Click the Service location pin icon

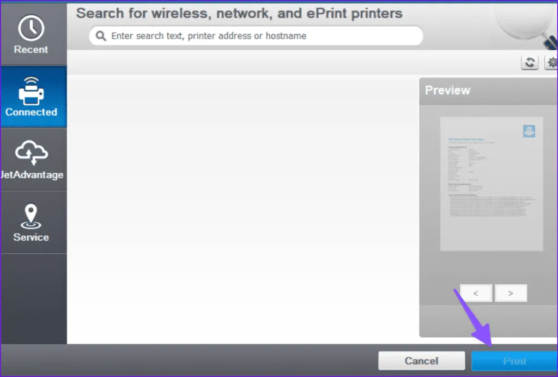pyautogui.click(x=31, y=216)
